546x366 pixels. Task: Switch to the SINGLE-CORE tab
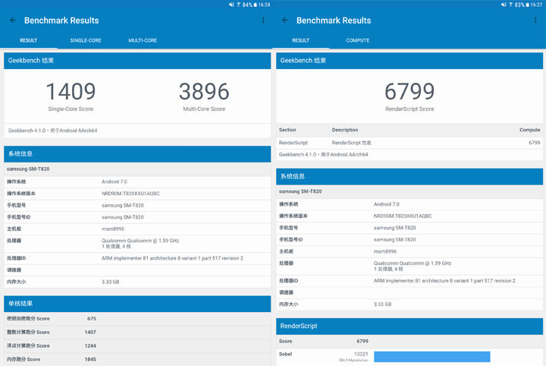86,40
